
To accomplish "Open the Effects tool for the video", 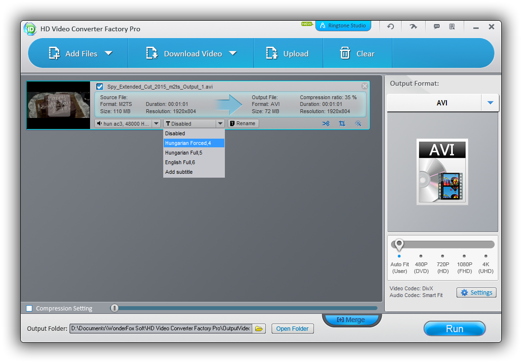I will coord(358,123).
